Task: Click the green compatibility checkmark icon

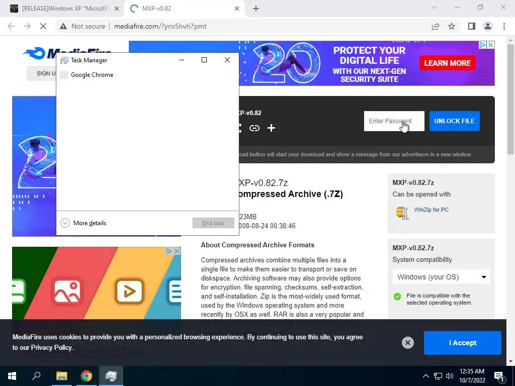Action: tap(397, 297)
